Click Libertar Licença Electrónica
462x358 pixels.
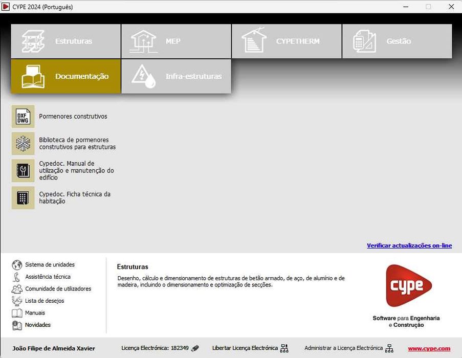tap(245, 348)
